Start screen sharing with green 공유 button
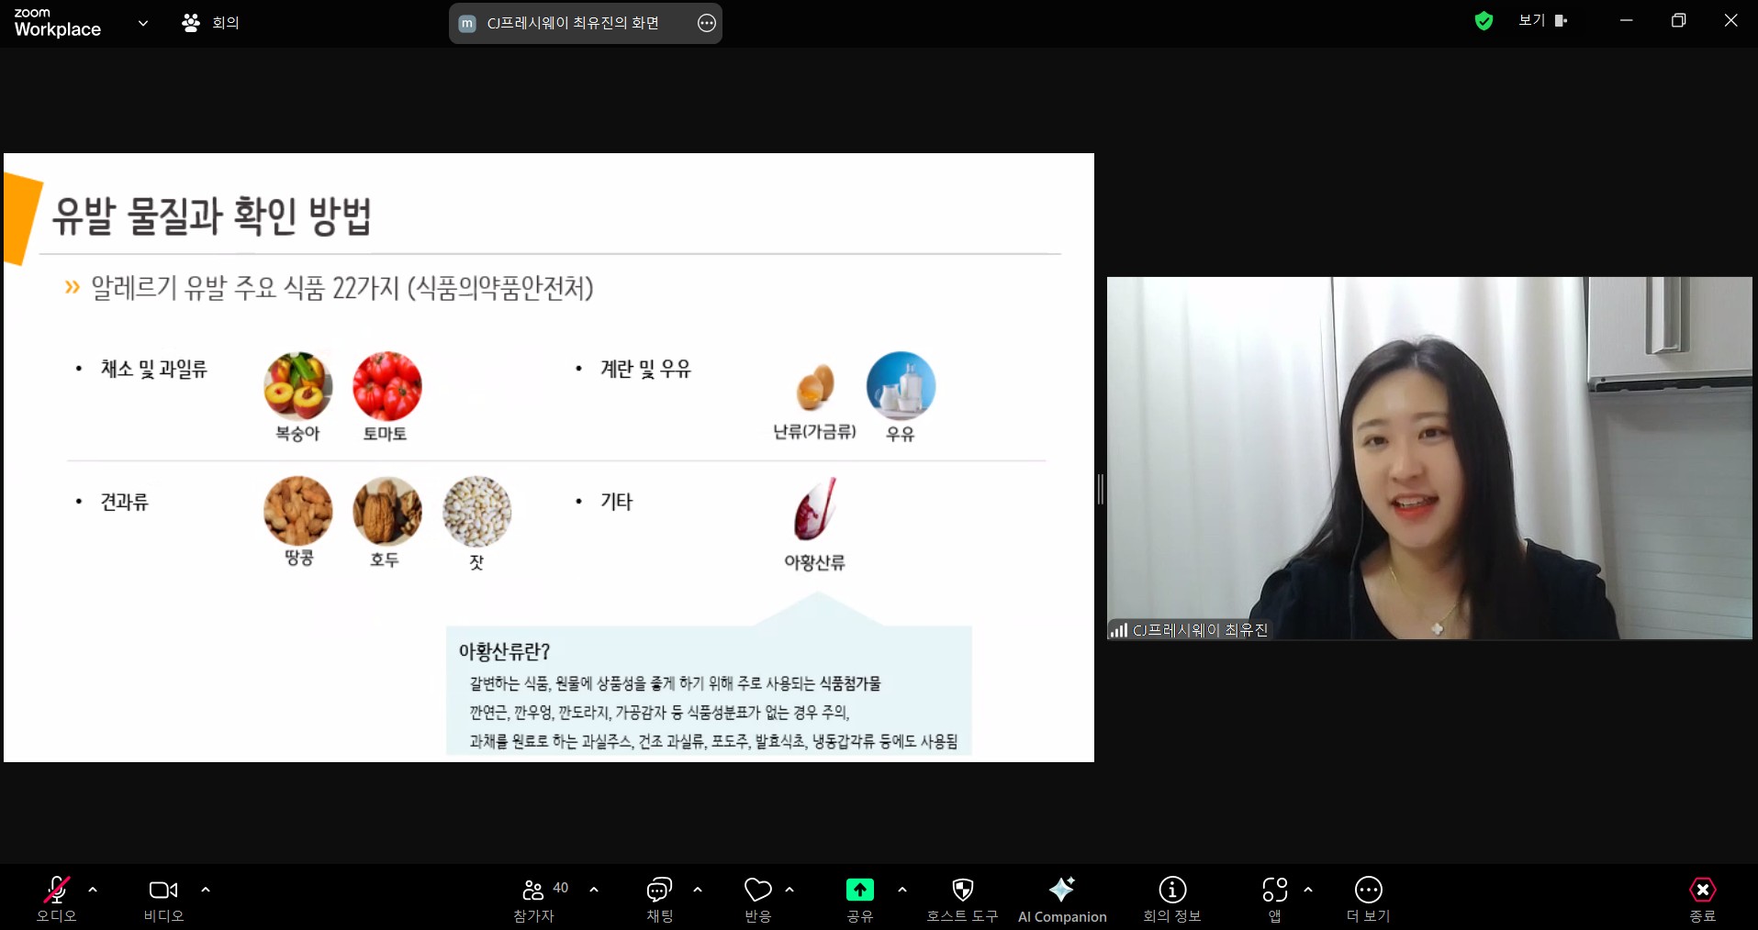Image resolution: width=1758 pixels, height=930 pixels. click(860, 900)
